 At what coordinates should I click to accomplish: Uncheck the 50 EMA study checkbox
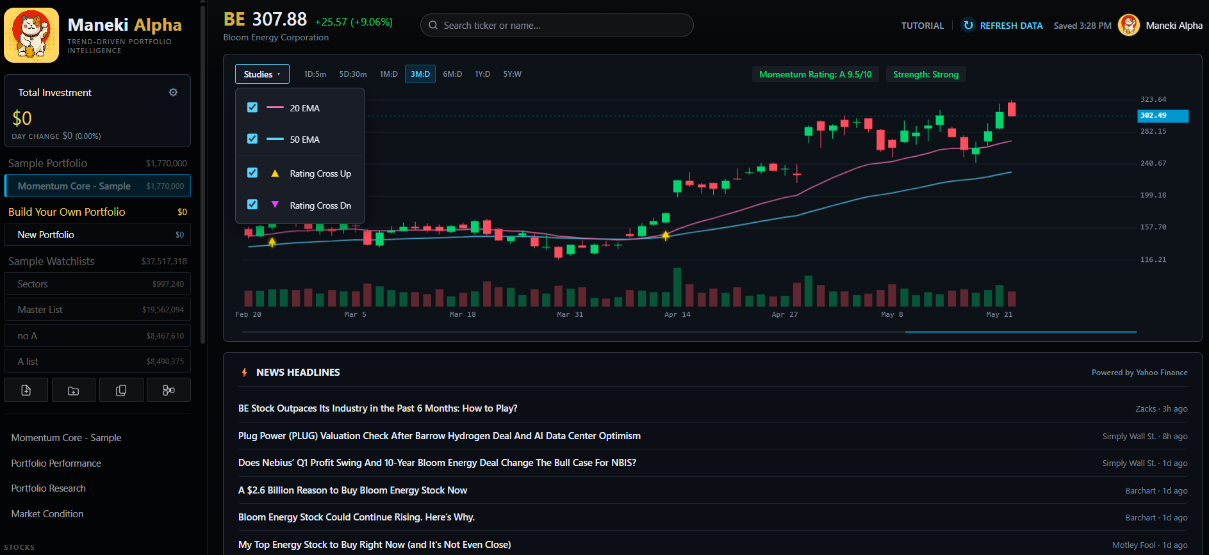(252, 139)
